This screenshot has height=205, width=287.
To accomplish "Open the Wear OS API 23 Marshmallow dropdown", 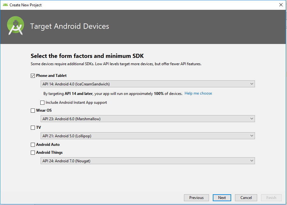I will coord(148,119).
